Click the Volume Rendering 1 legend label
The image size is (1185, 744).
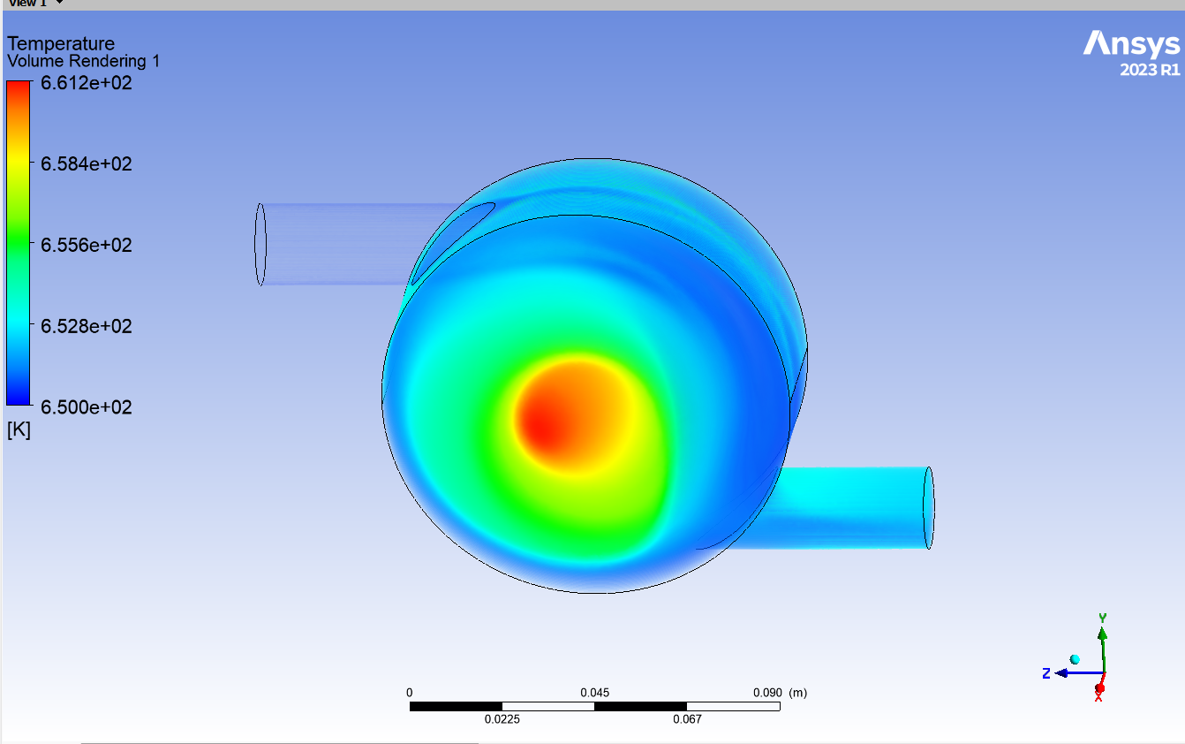point(83,61)
